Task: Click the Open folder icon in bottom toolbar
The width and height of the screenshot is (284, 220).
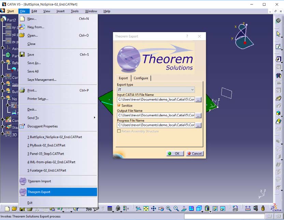Action: 14,209
